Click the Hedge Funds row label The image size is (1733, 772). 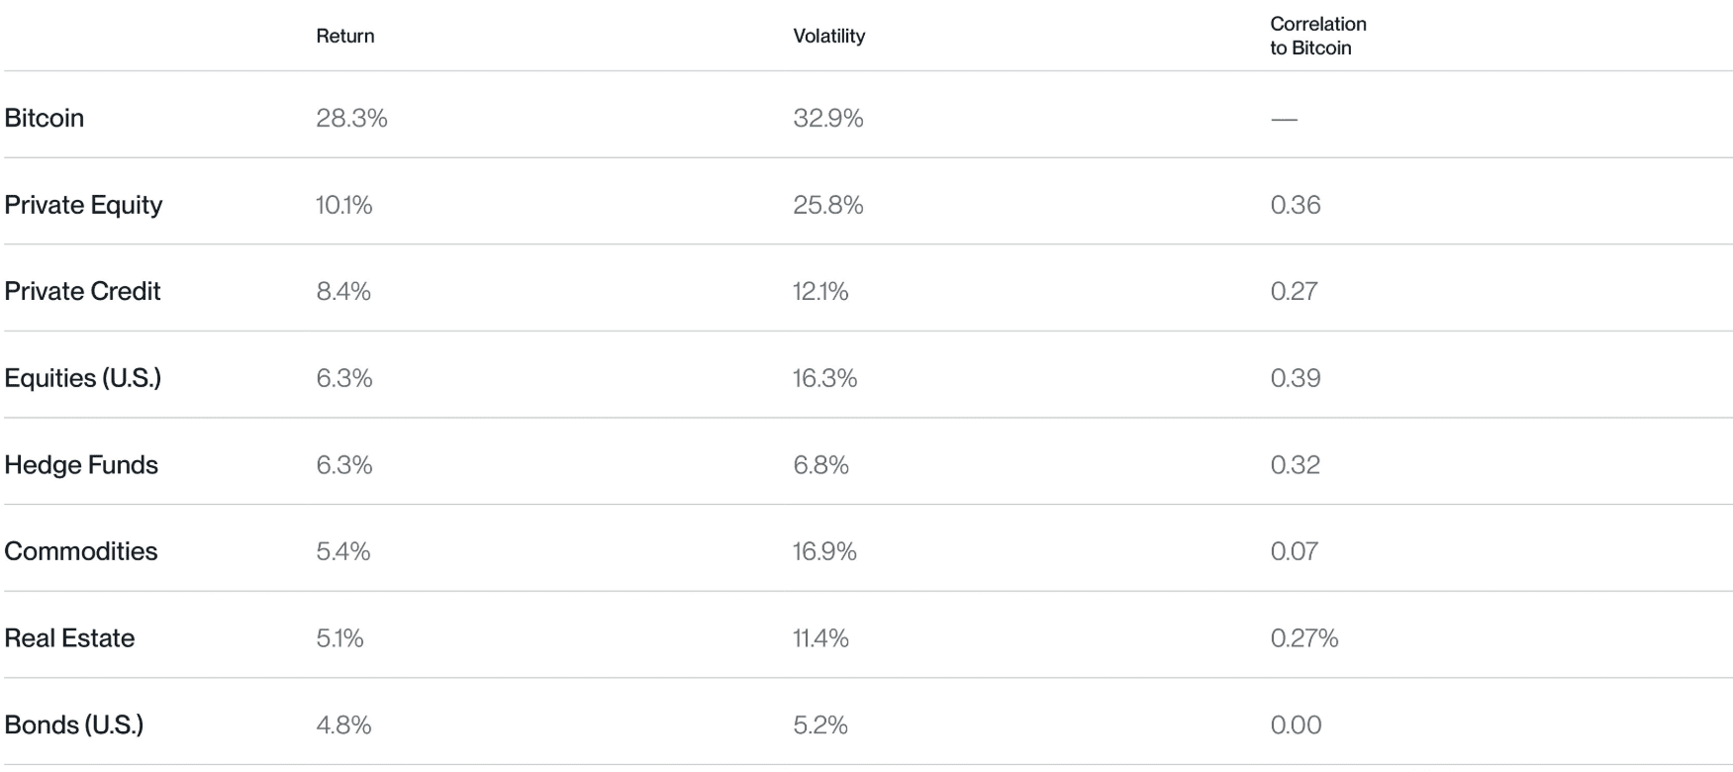(x=81, y=464)
